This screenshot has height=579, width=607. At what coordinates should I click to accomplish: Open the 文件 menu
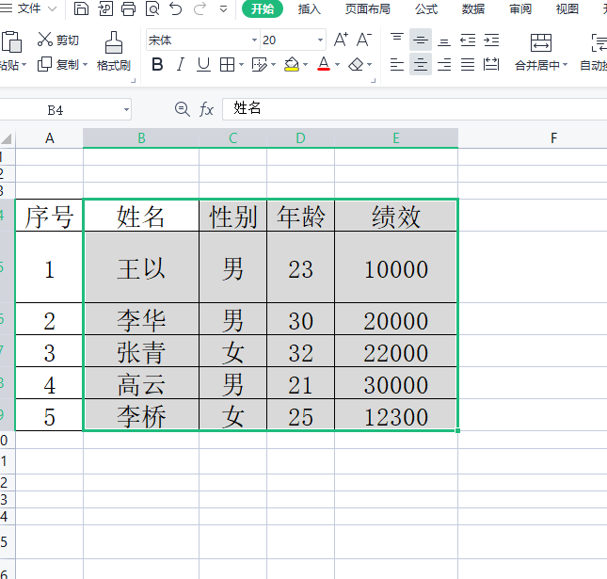coord(28,8)
